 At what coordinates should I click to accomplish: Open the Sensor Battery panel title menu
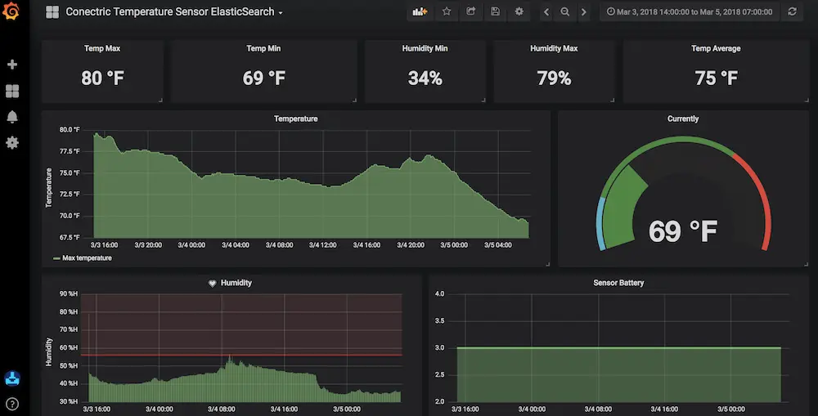[618, 283]
